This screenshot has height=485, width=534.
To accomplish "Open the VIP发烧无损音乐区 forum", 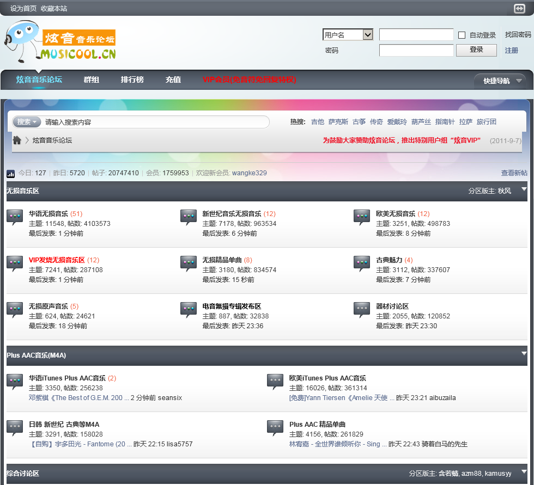I will pyautogui.click(x=57, y=260).
